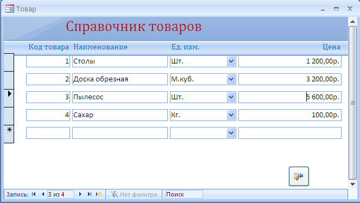Image resolution: width=360 pixels, height=203 pixels.
Task: Select the current record selector for Пылесос
Action: click(x=9, y=98)
